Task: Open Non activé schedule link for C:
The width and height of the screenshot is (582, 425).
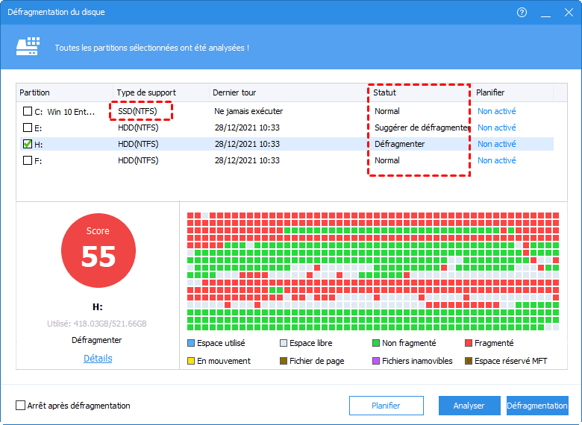Action: click(497, 111)
